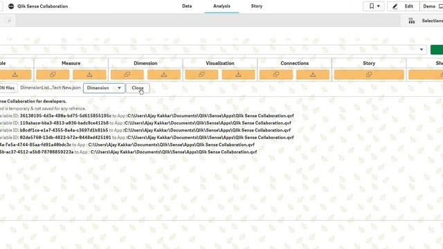The height and width of the screenshot is (249, 443).
Task: Click the Qlik Sense Collaboration app title
Action: point(43,6)
